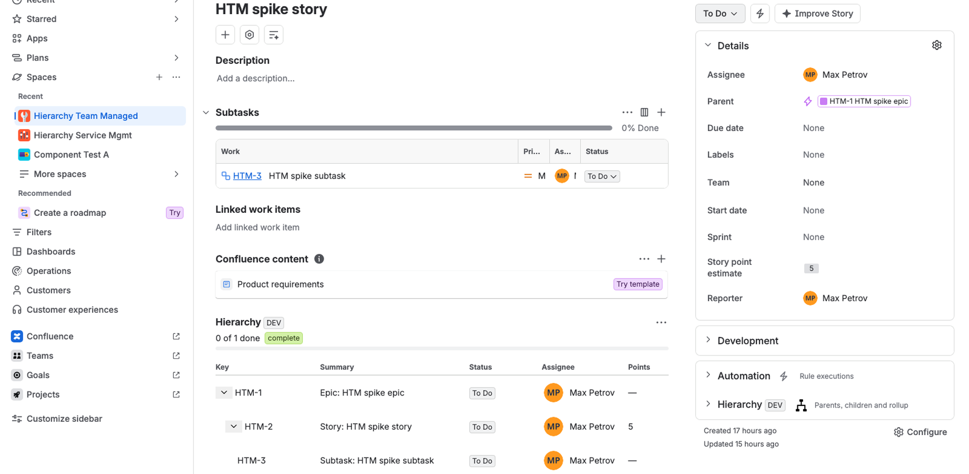Click Try template for Product requirements
This screenshot has height=474, width=969.
(x=638, y=284)
